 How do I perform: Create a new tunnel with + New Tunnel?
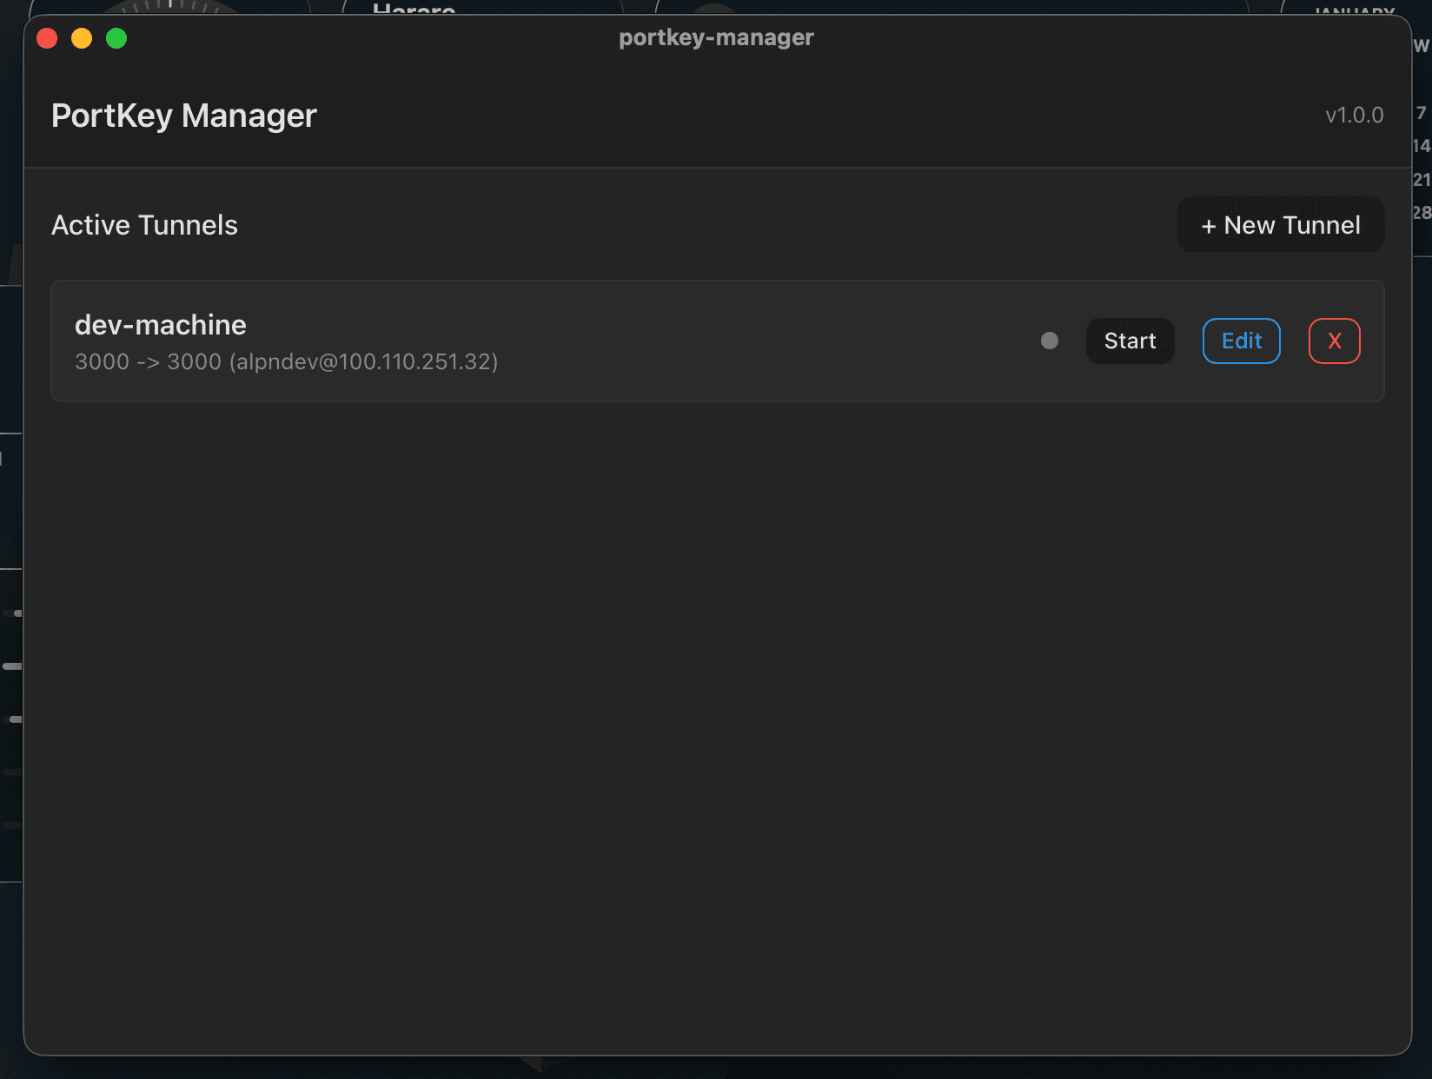pyautogui.click(x=1280, y=225)
